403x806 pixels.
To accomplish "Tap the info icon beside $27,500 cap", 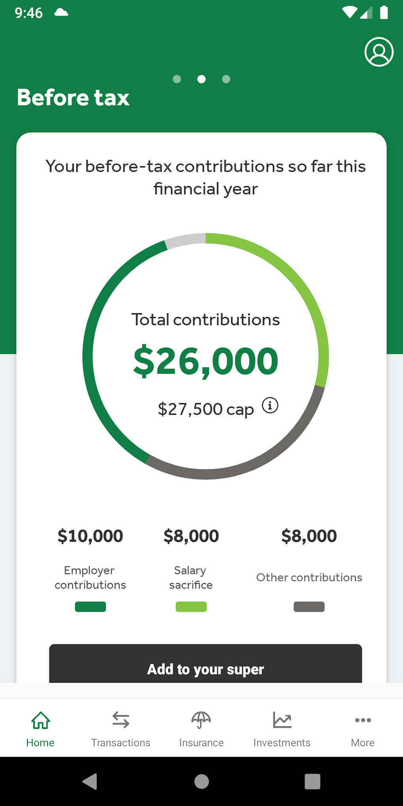I will pyautogui.click(x=270, y=405).
